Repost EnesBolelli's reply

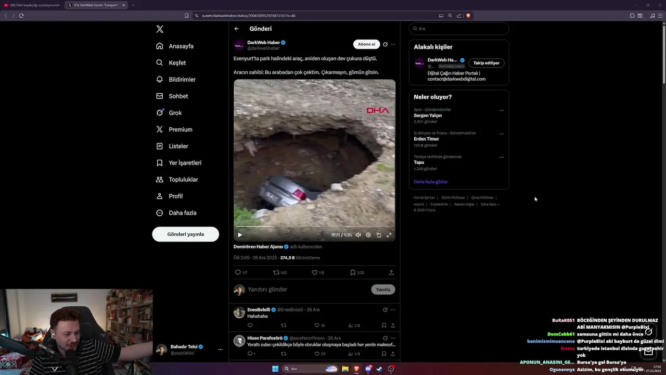pyautogui.click(x=284, y=326)
